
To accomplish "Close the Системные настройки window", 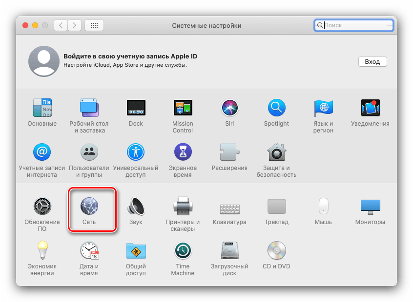I will [25, 25].
